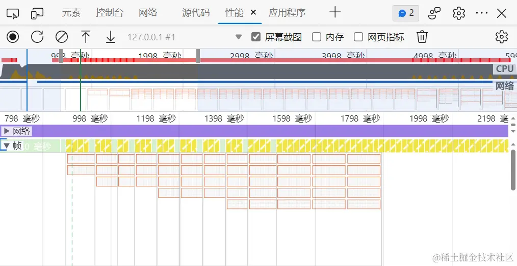
Task: Select the right overview selection handle
Action: point(198,56)
